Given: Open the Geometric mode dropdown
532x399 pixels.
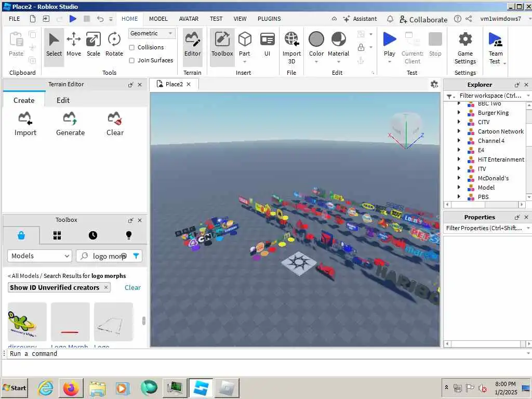Looking at the screenshot, I should pyautogui.click(x=152, y=33).
